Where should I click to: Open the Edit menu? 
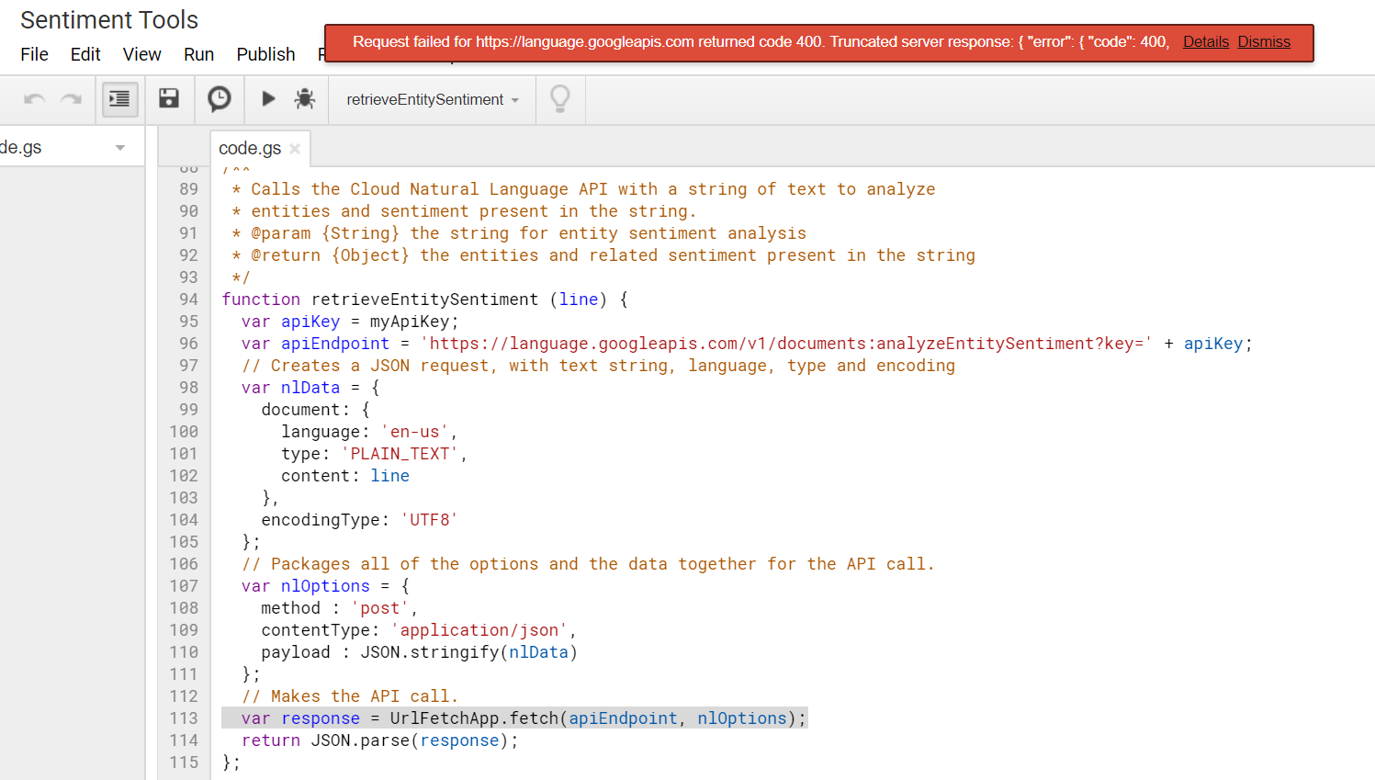pos(85,54)
